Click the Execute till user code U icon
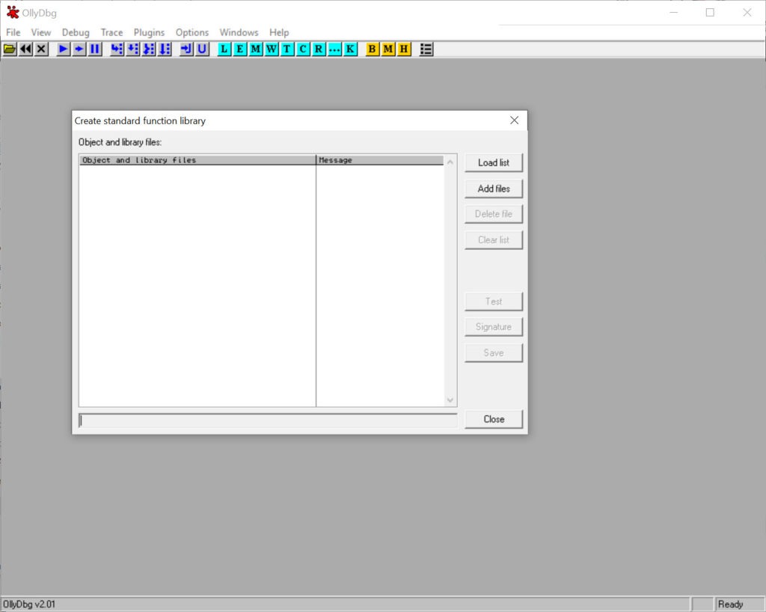 (x=202, y=49)
